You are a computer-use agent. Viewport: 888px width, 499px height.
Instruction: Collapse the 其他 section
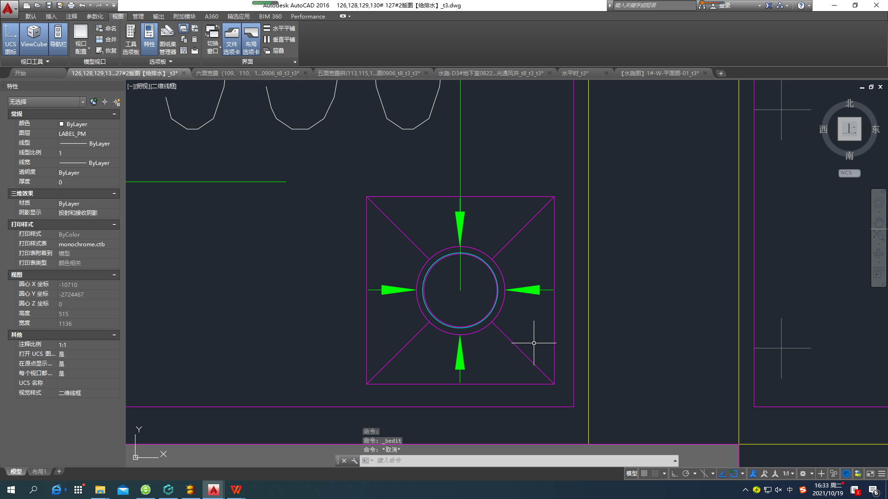(114, 335)
